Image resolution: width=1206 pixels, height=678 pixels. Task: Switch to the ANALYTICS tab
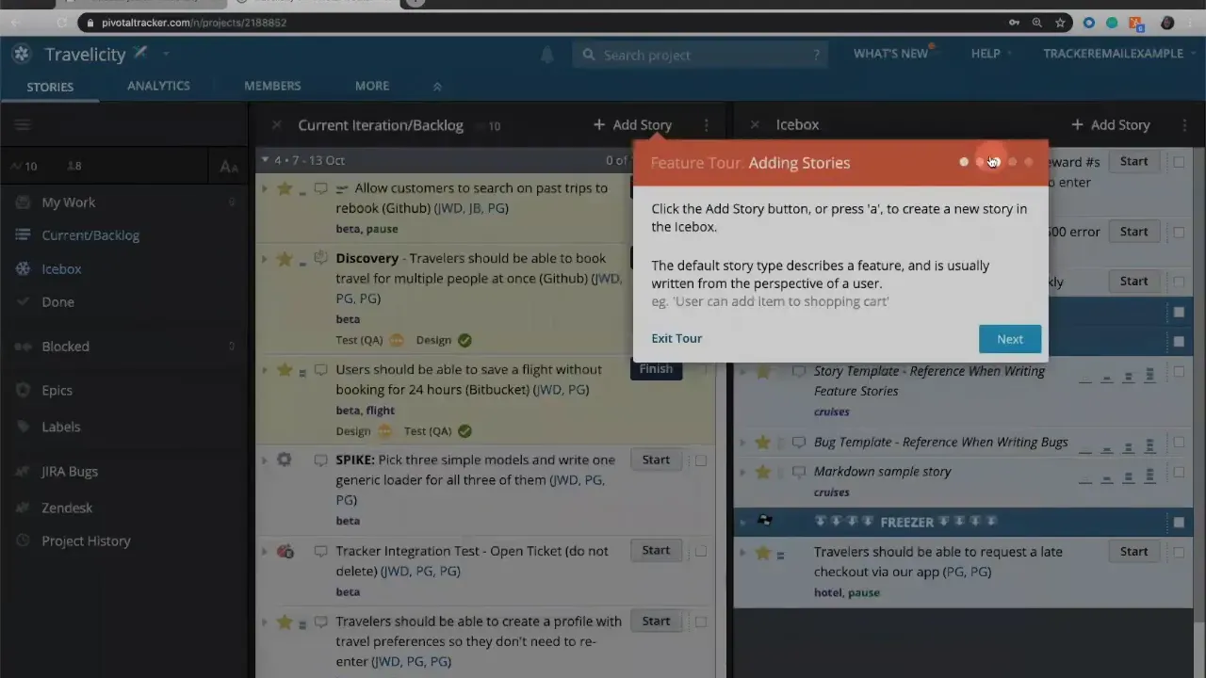point(158,86)
